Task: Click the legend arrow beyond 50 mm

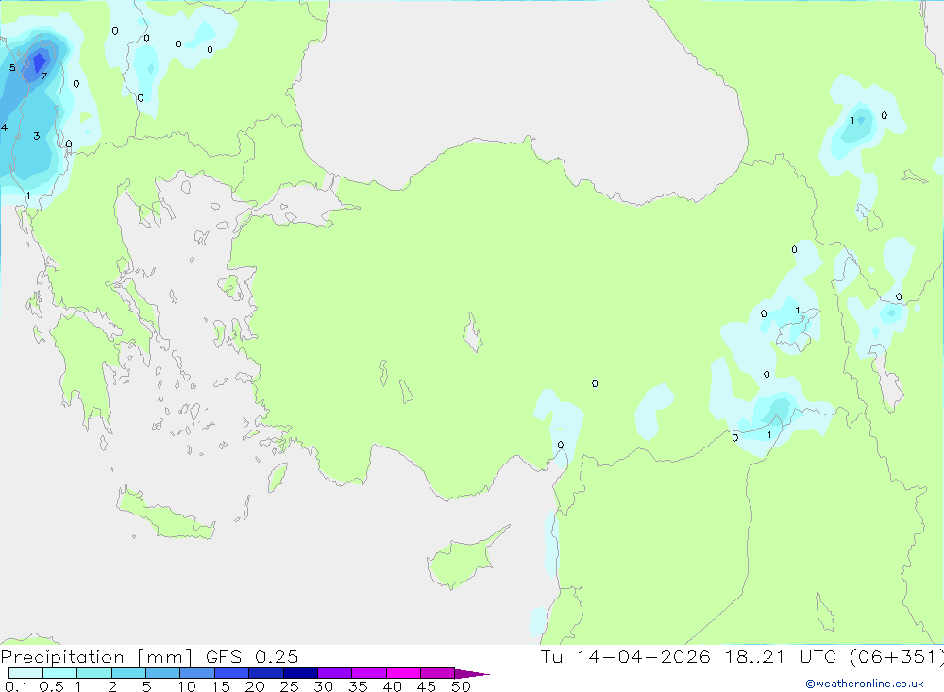Action: tap(471, 674)
